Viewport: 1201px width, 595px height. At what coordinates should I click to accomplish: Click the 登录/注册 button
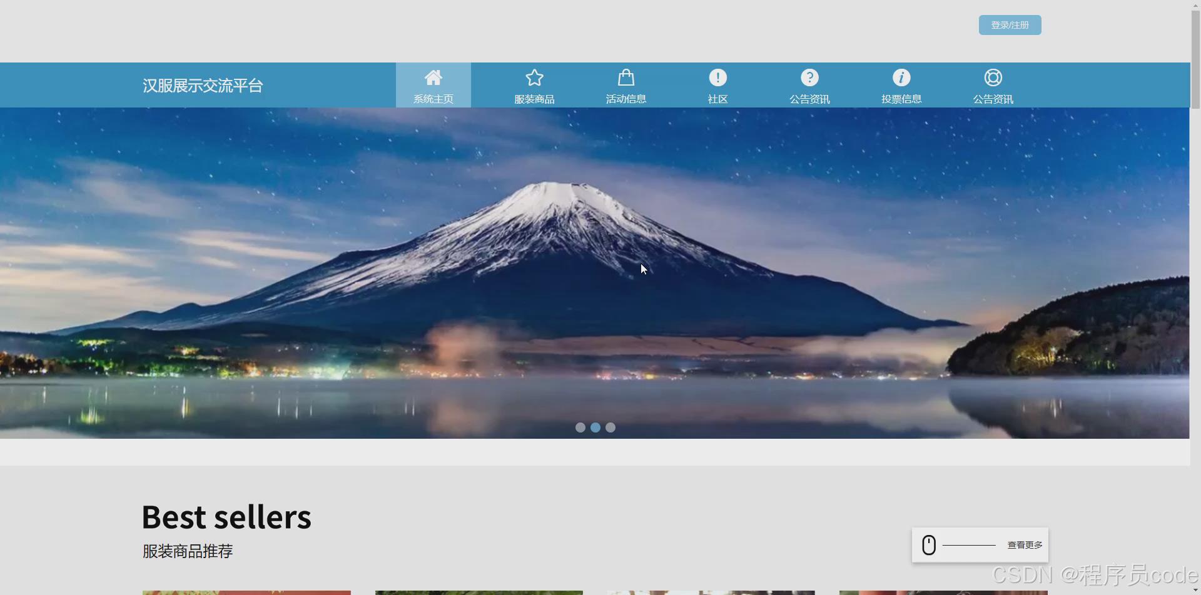(x=1010, y=25)
